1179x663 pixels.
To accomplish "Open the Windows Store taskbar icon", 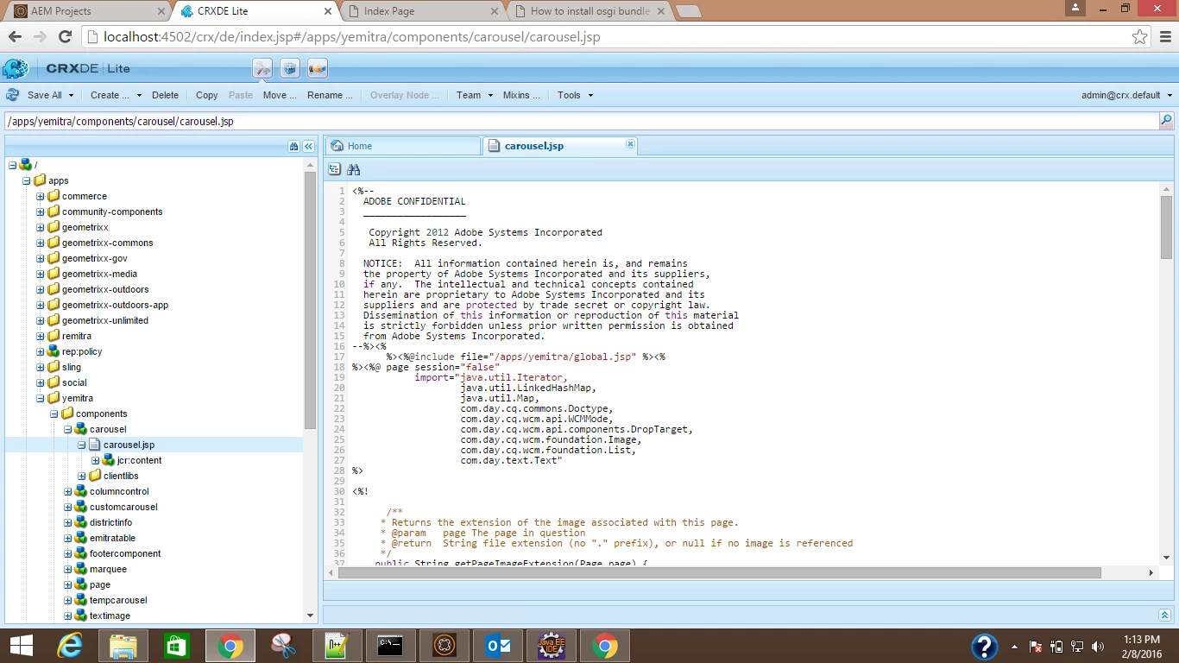I will coord(177,646).
